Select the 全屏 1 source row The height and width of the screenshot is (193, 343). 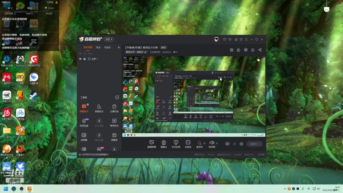[x=99, y=59]
